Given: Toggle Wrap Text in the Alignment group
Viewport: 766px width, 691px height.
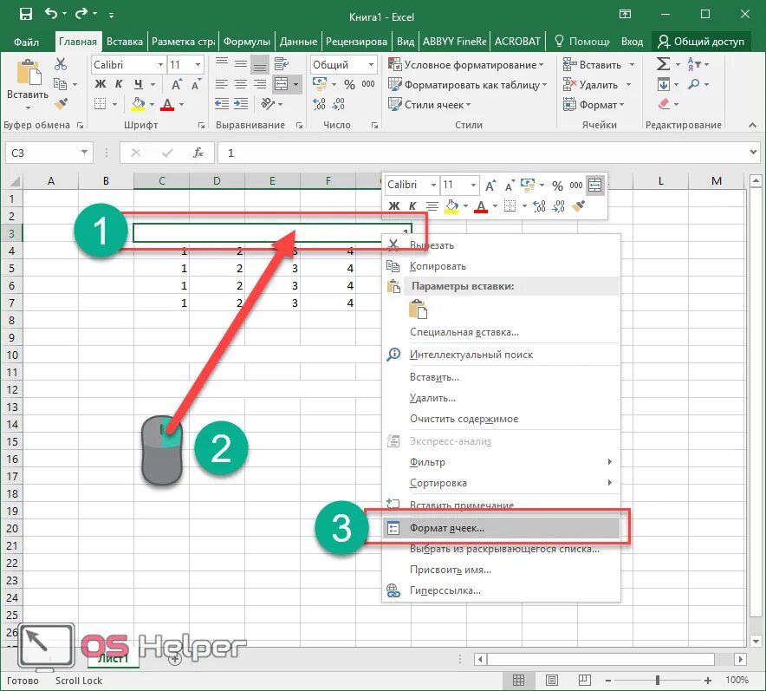Looking at the screenshot, I should tap(282, 63).
